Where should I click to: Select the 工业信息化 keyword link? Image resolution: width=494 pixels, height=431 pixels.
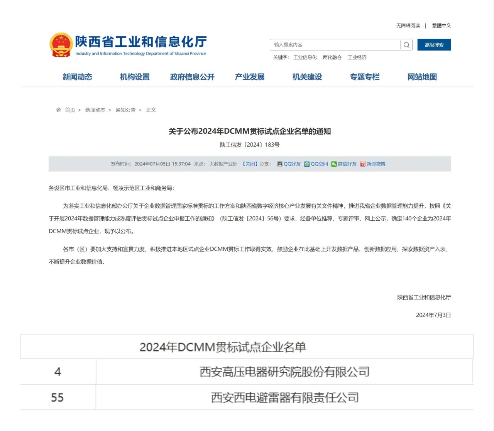pos(305,57)
